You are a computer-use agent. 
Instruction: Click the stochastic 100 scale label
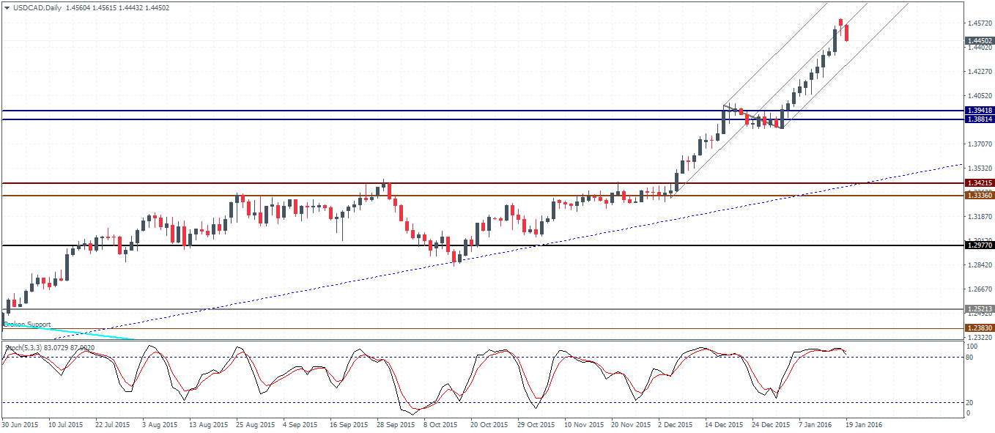click(972, 346)
